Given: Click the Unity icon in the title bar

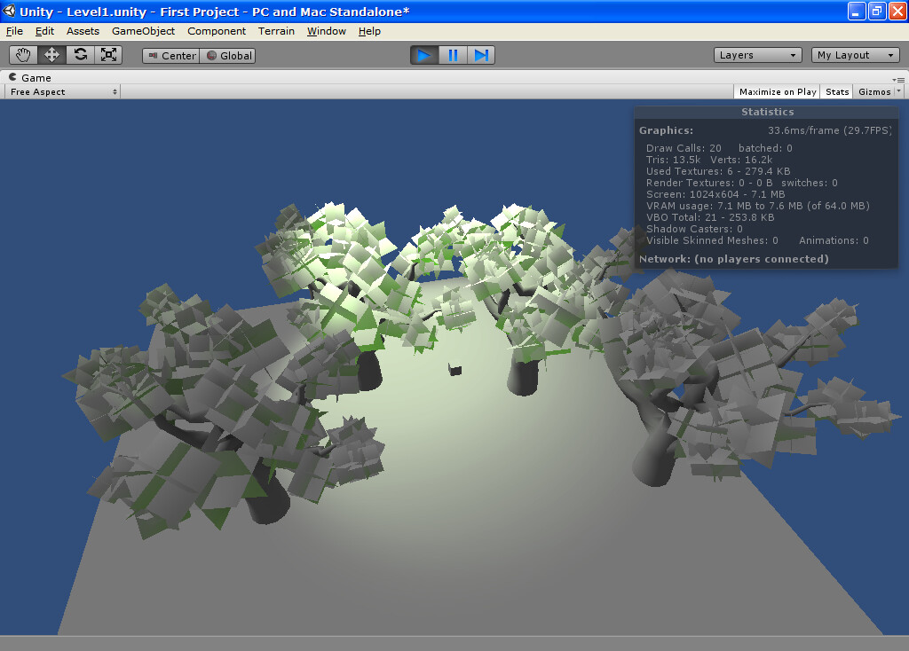Looking at the screenshot, I should tap(9, 11).
